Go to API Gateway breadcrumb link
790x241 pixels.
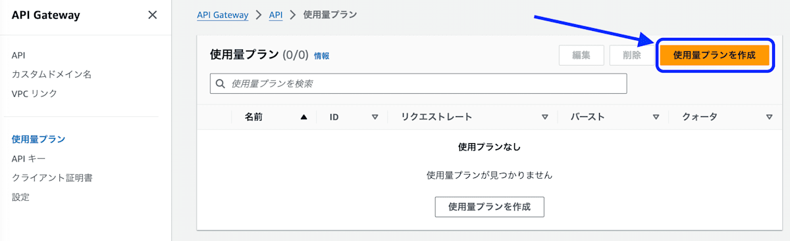[x=223, y=14]
